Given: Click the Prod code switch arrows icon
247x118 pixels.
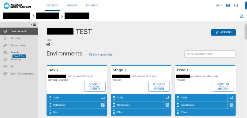Looking at the screenshot, I should [x=232, y=98].
